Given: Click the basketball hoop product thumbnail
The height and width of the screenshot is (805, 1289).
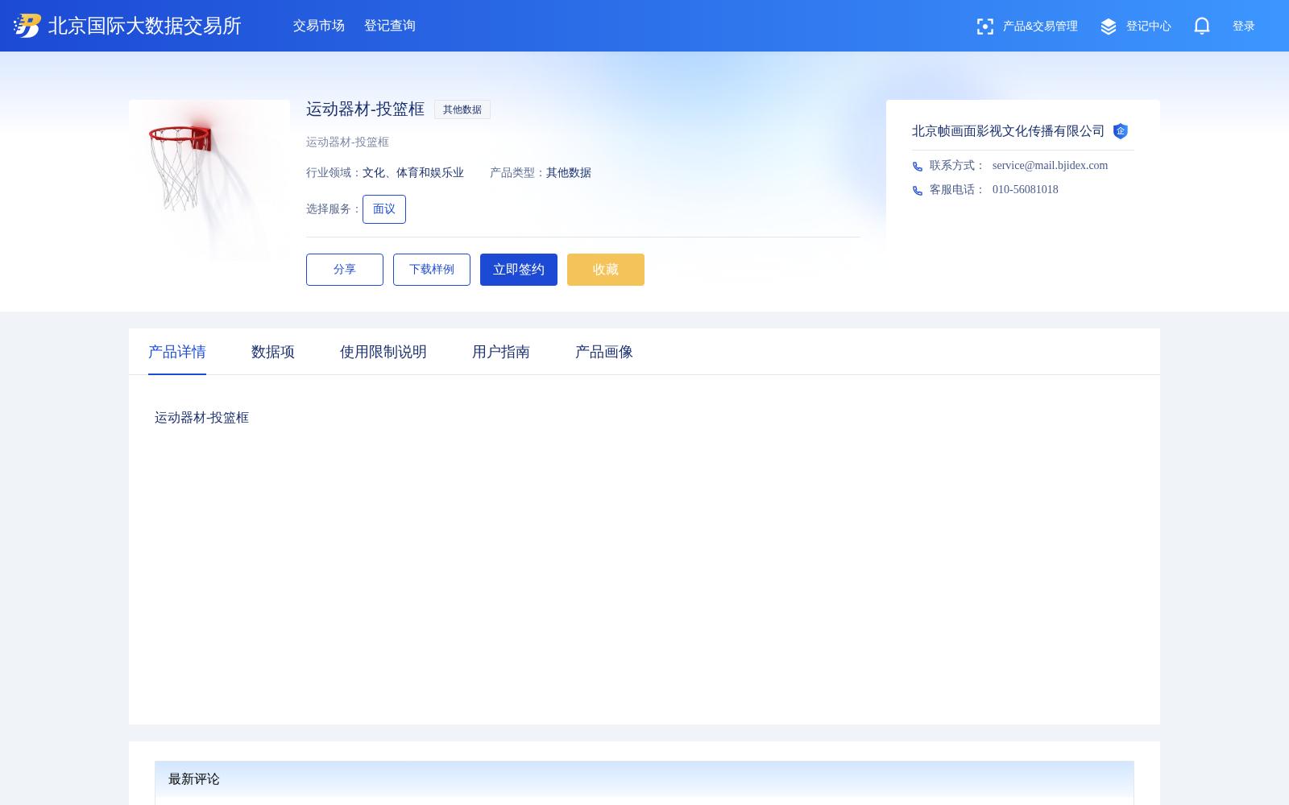Looking at the screenshot, I should [x=209, y=180].
